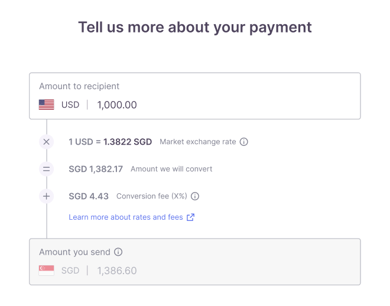Open Learn more about rates and fees

pyautogui.click(x=125, y=217)
